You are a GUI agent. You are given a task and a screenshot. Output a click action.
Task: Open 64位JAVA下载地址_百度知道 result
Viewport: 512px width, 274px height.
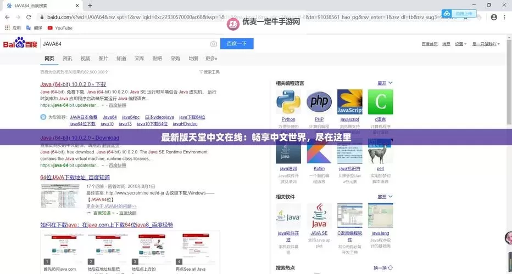click(75, 177)
